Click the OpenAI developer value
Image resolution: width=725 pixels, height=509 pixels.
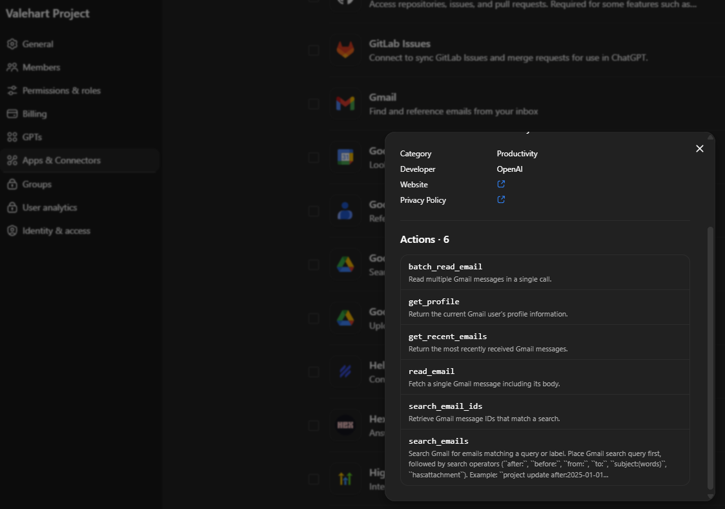coord(509,169)
